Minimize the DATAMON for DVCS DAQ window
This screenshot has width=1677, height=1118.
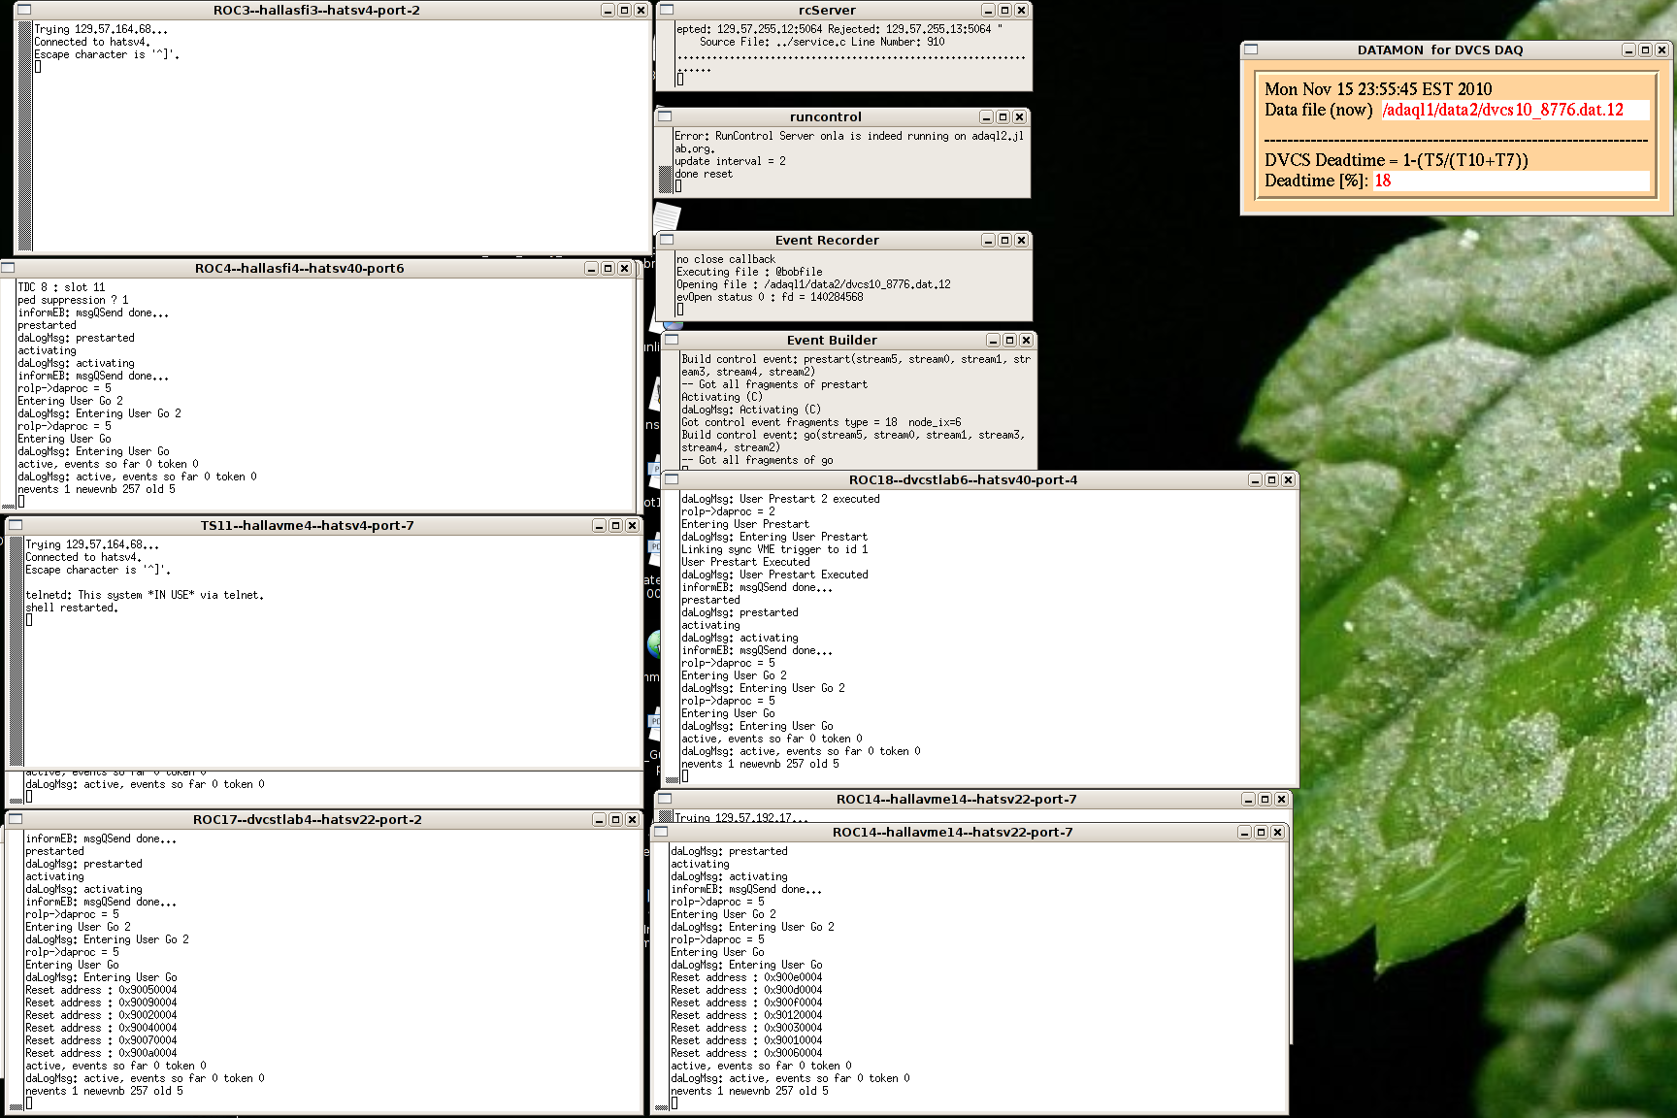point(1628,49)
